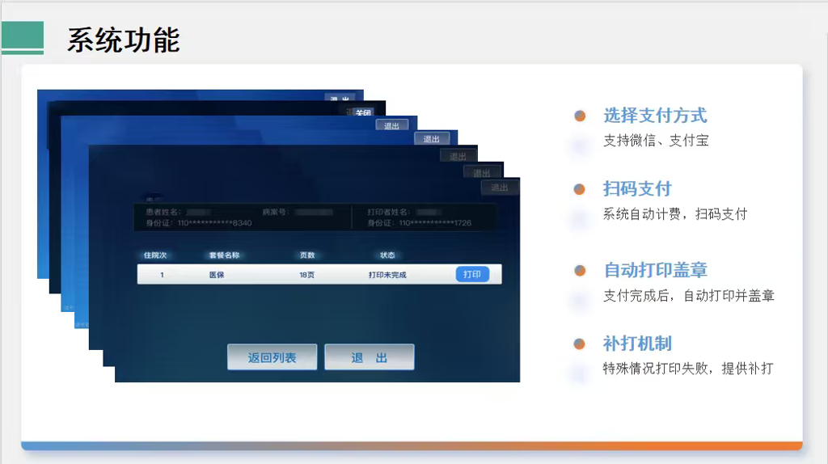Select the 扫码支付 heading
Image resolution: width=828 pixels, height=464 pixels.
637,189
